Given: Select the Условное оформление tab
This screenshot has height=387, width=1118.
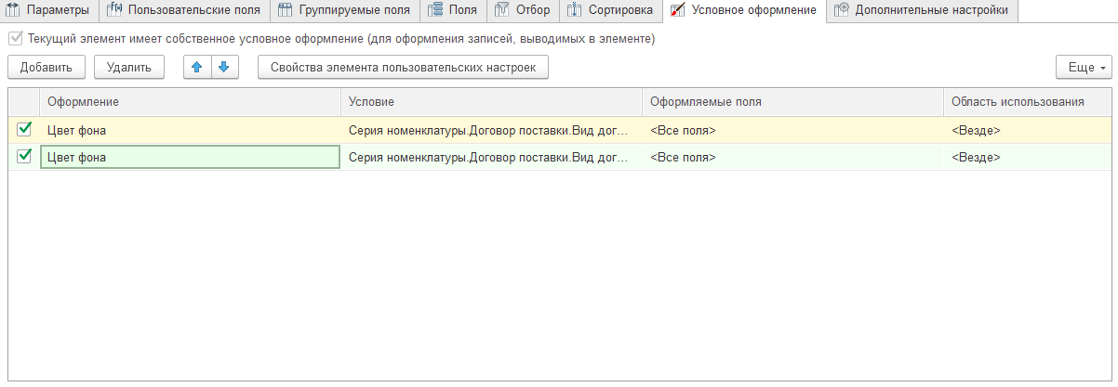Looking at the screenshot, I should click(x=744, y=11).
